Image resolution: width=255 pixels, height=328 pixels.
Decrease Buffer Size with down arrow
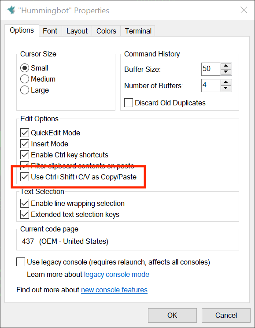coord(226,72)
